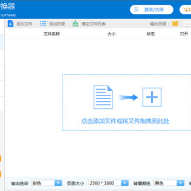Click the 输出目录 label

coord(160,24)
